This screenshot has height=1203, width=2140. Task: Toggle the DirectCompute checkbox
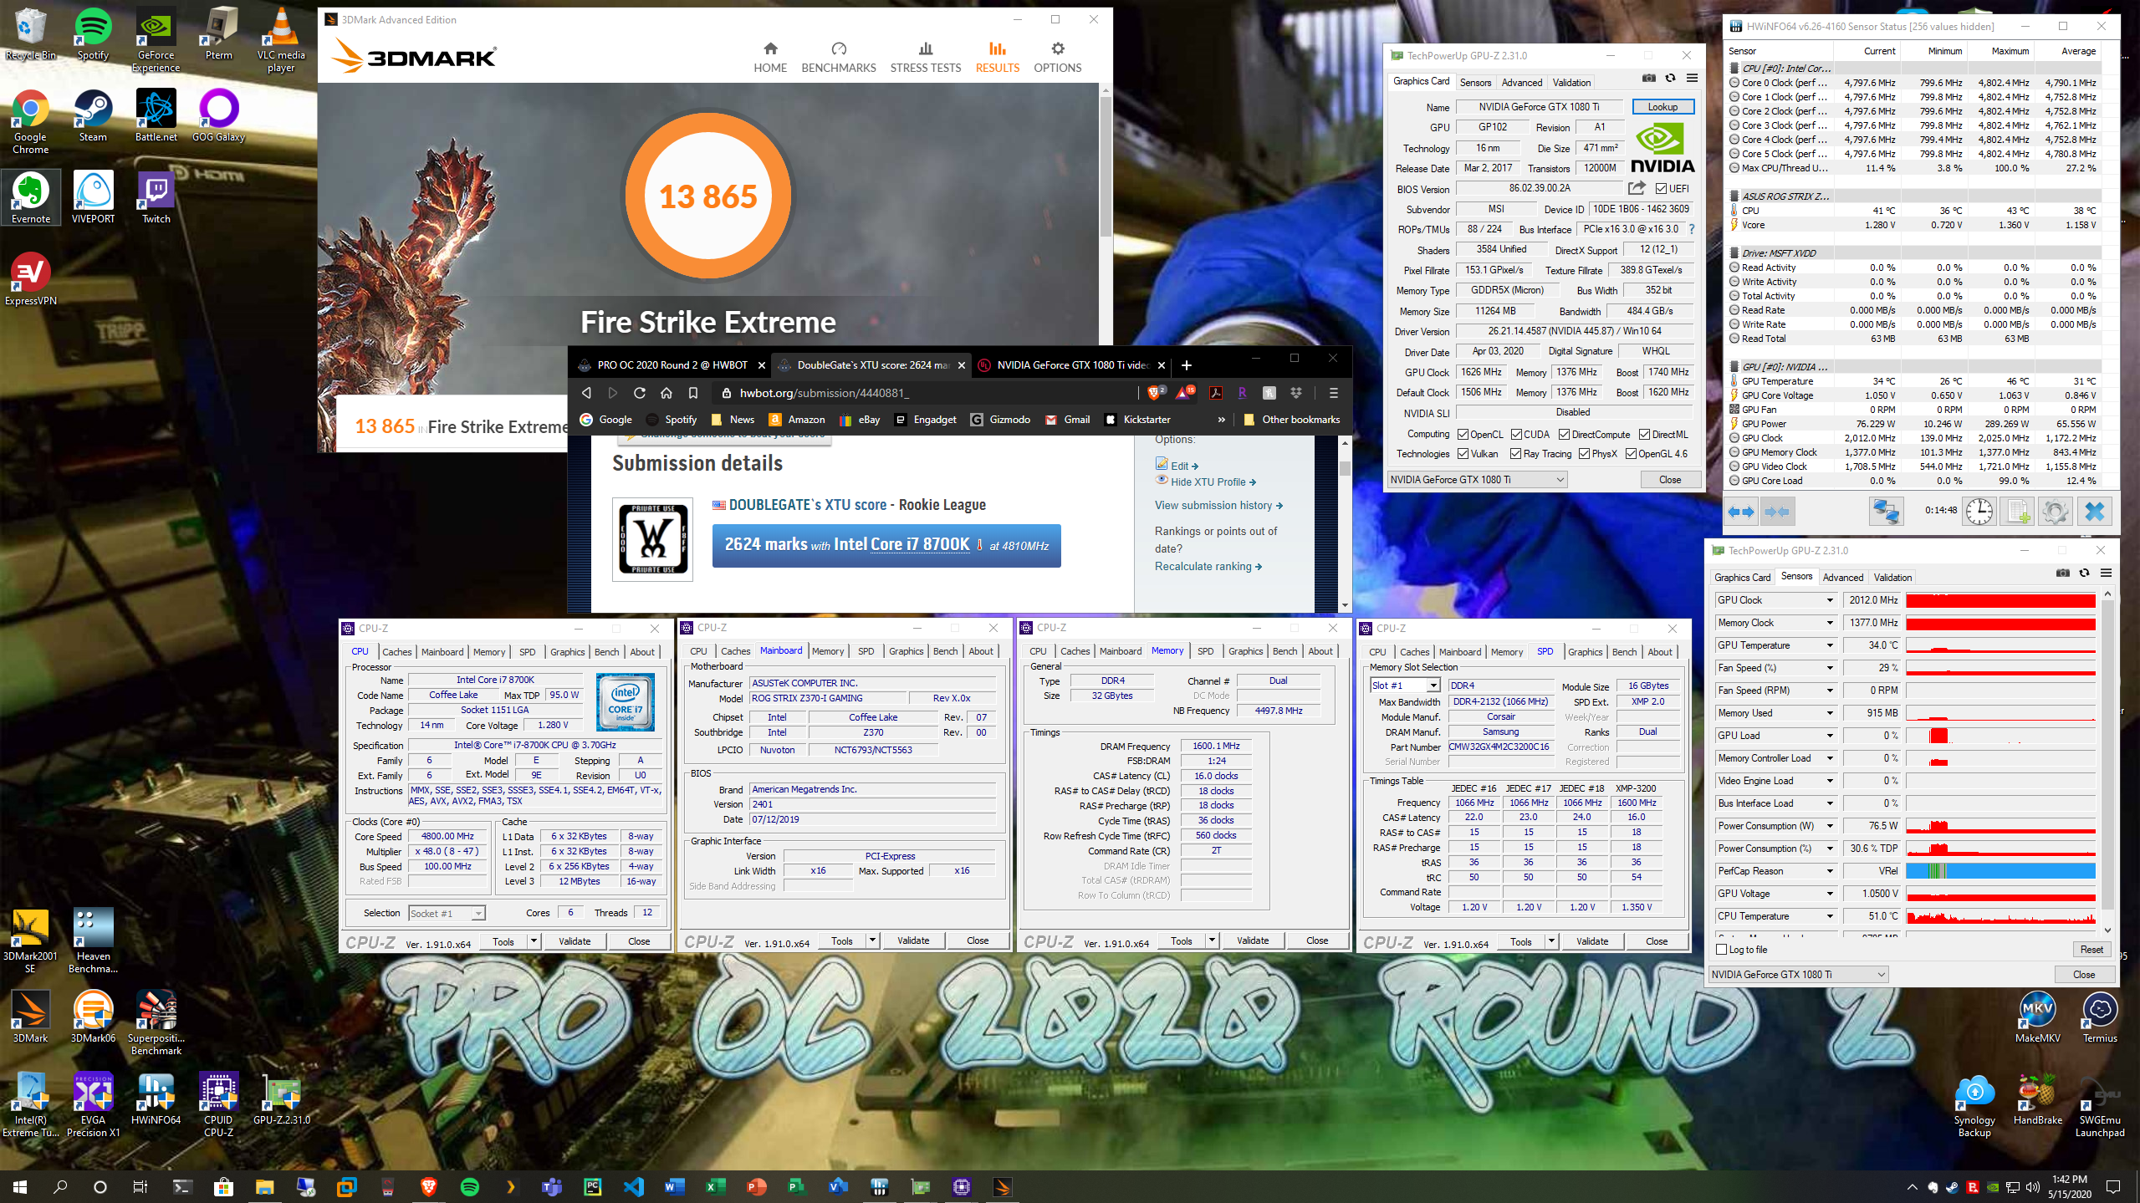(1564, 435)
